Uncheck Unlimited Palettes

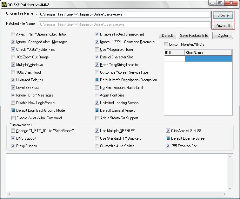[x=13, y=80]
